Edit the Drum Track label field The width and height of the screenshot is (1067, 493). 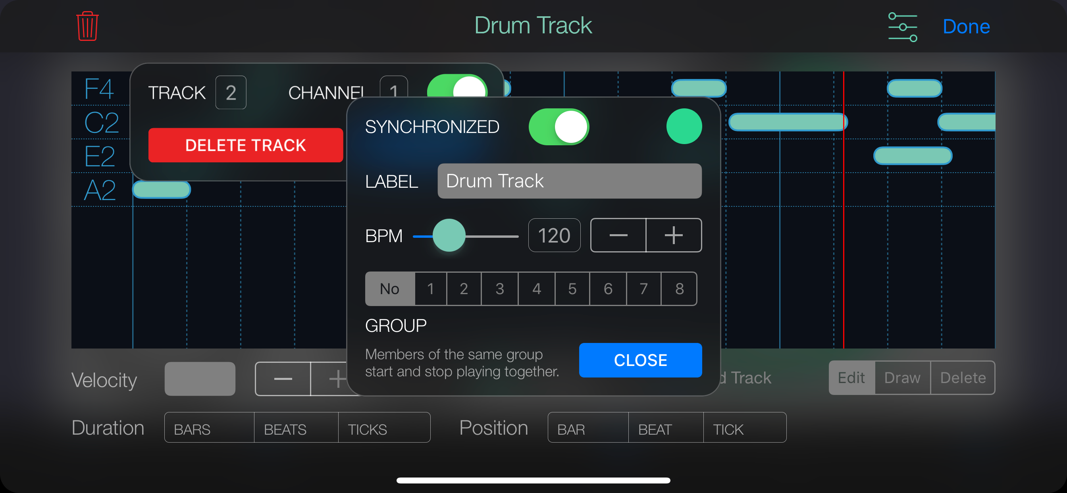pos(569,181)
